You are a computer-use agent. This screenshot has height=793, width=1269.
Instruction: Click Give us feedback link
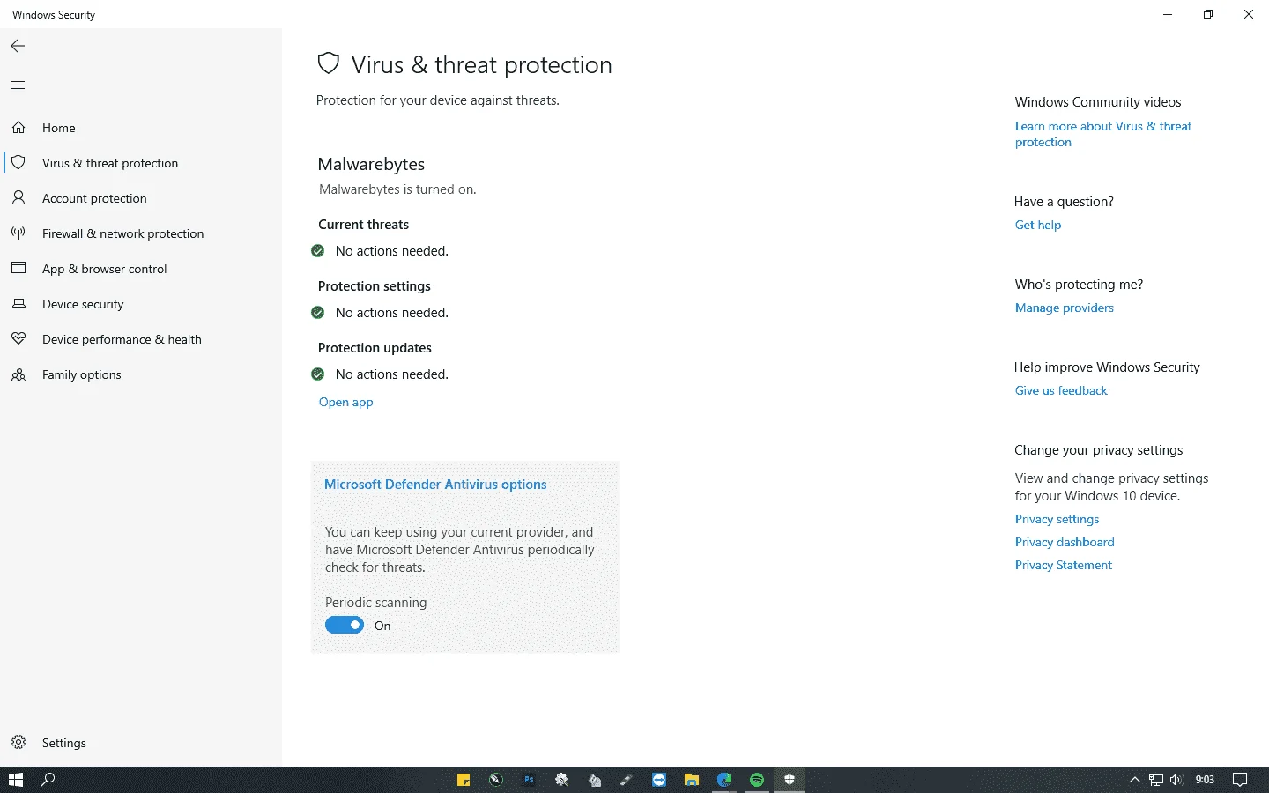(1061, 390)
